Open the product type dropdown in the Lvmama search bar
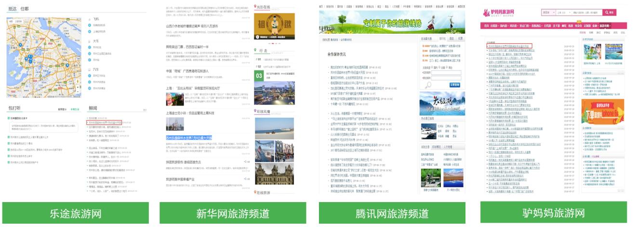The height and width of the screenshot is (227, 636). point(548,12)
